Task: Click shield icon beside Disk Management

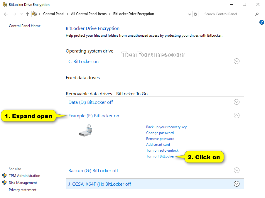Action: click(4, 183)
